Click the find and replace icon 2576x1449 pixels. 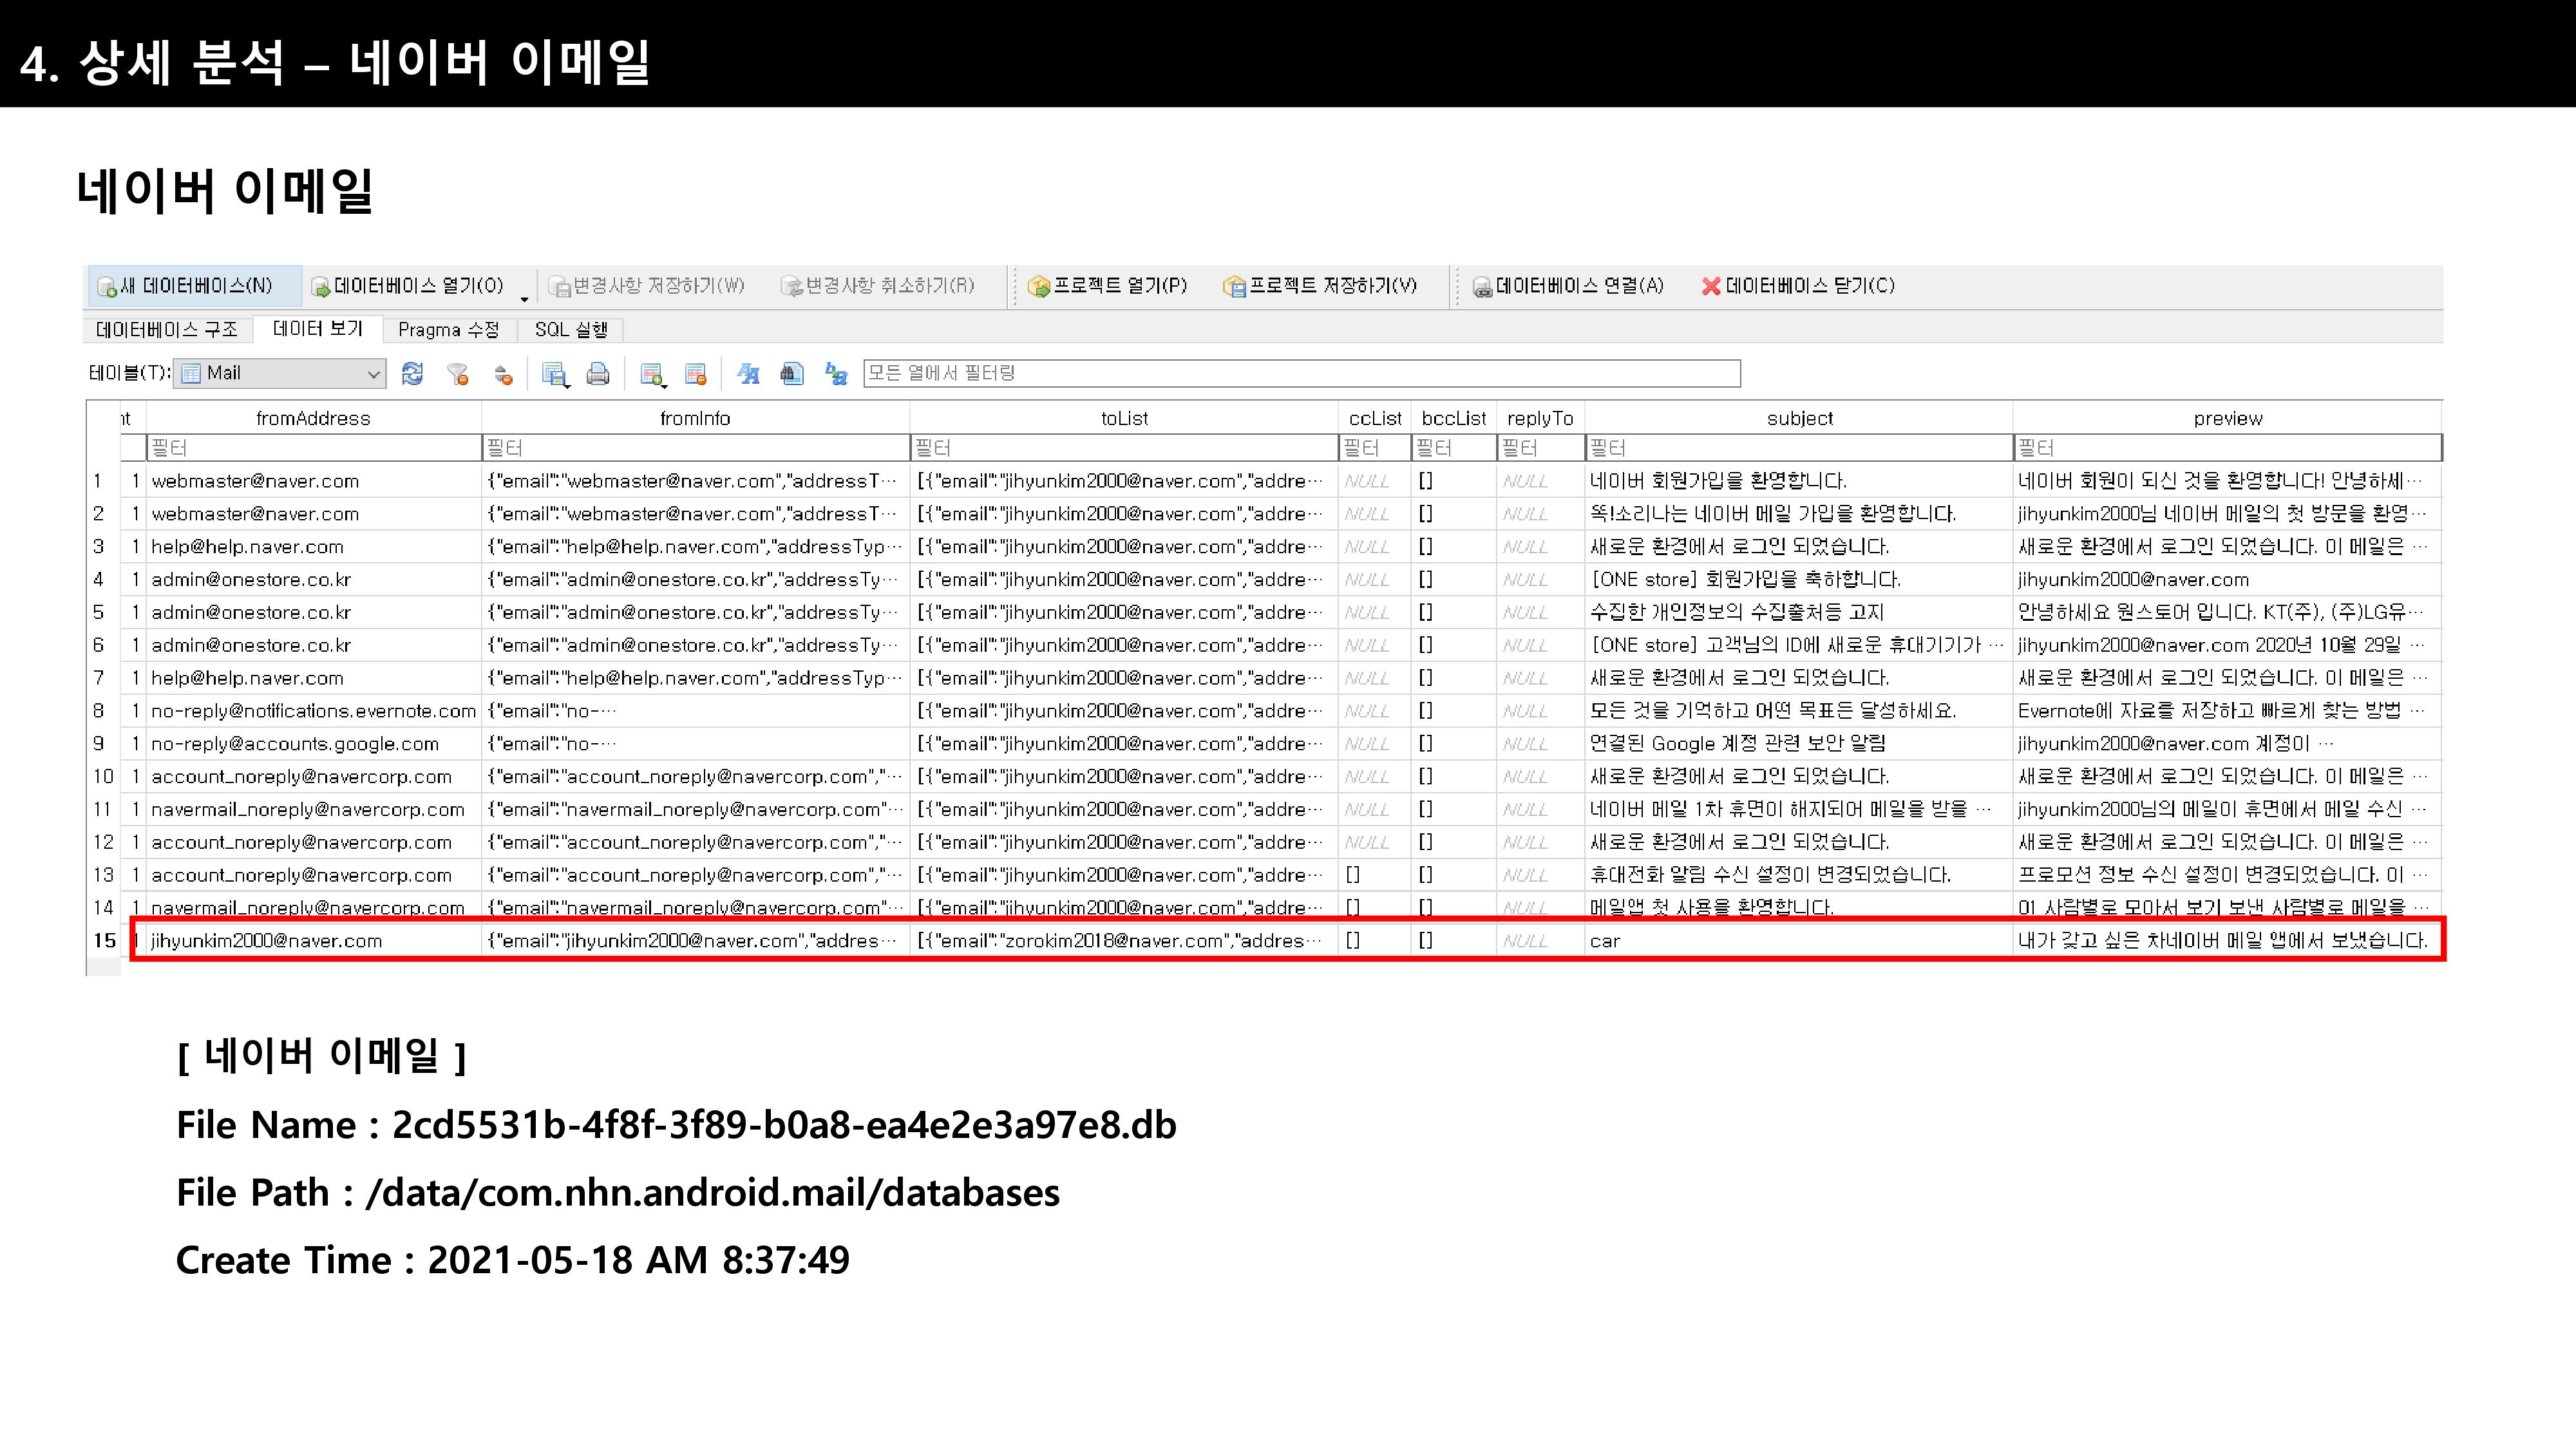click(836, 374)
